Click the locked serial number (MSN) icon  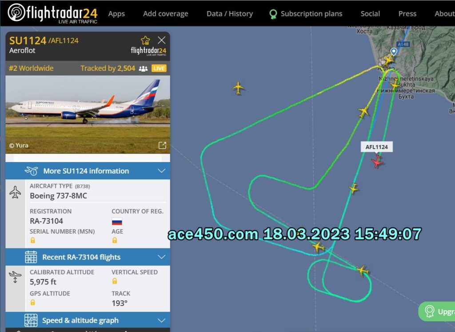pos(33,240)
